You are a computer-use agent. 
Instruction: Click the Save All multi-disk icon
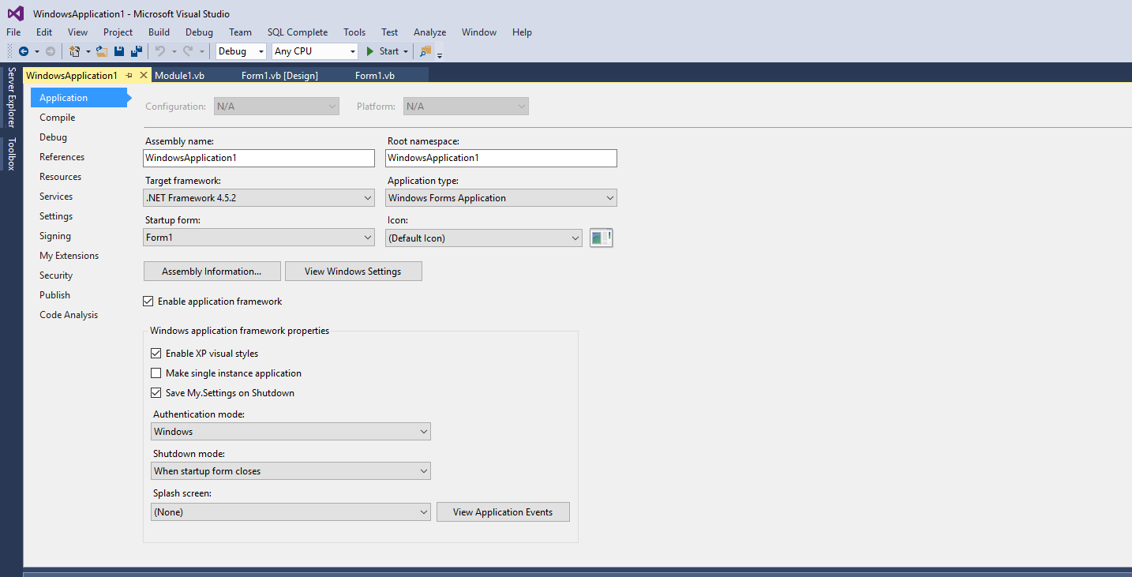pyautogui.click(x=136, y=51)
